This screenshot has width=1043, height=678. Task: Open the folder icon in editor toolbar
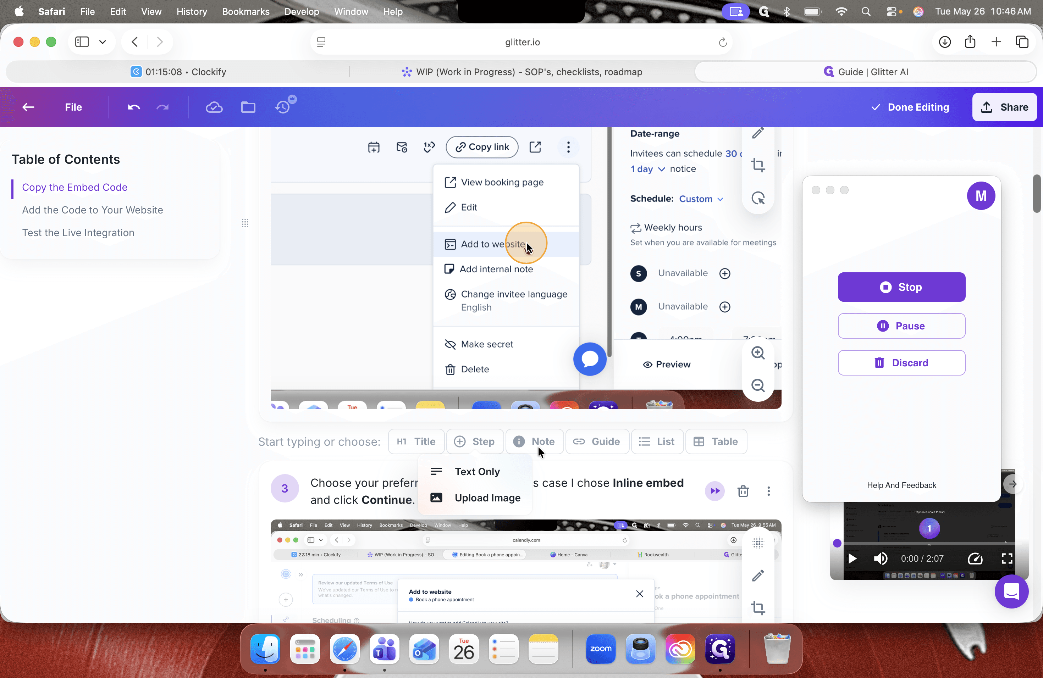point(248,107)
